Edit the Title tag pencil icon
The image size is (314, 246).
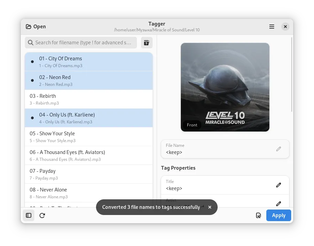[x=279, y=185]
